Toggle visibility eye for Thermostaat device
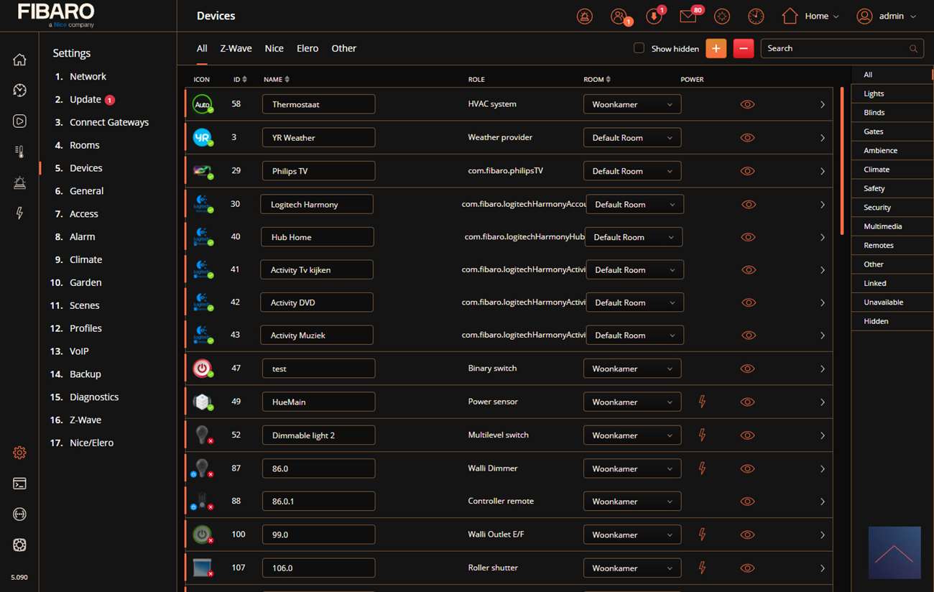The height and width of the screenshot is (592, 934). click(747, 104)
